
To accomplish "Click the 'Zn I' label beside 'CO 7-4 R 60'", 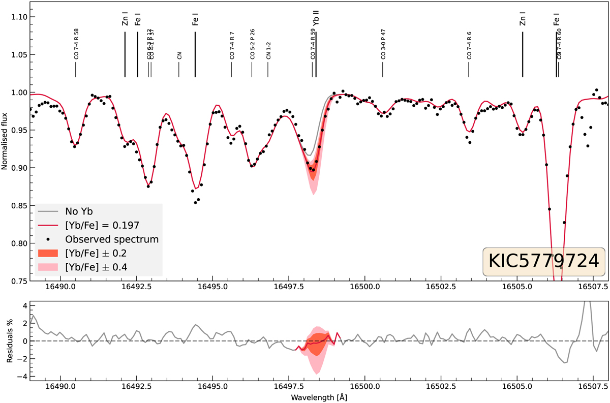I will 523,20.
